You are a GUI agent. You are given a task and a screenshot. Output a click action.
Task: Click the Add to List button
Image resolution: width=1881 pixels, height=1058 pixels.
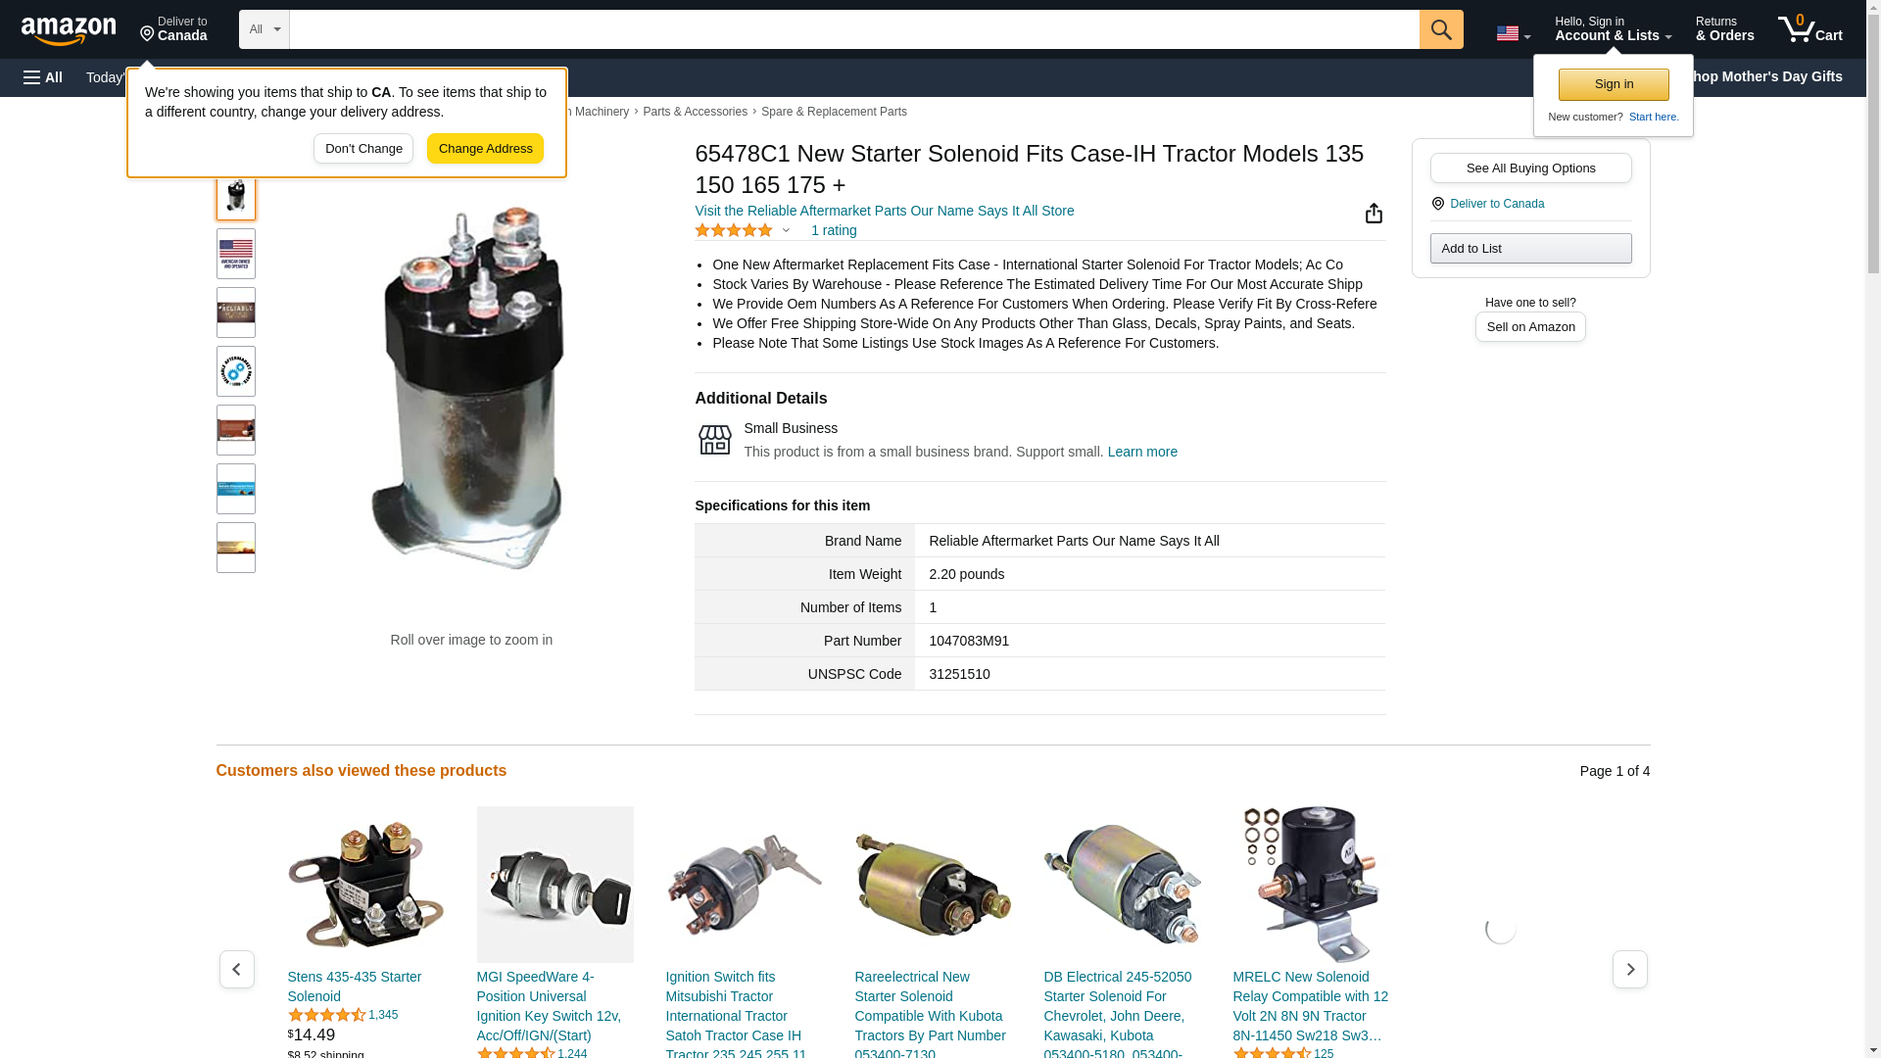tap(1530, 248)
